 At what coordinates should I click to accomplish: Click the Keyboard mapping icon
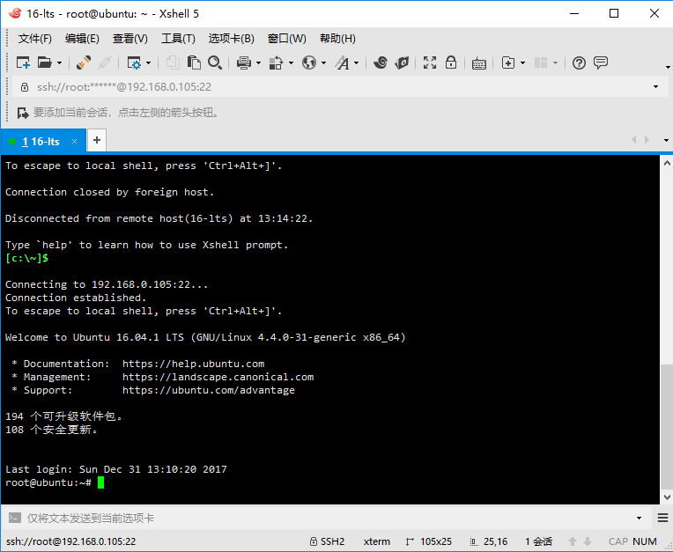pyautogui.click(x=479, y=63)
